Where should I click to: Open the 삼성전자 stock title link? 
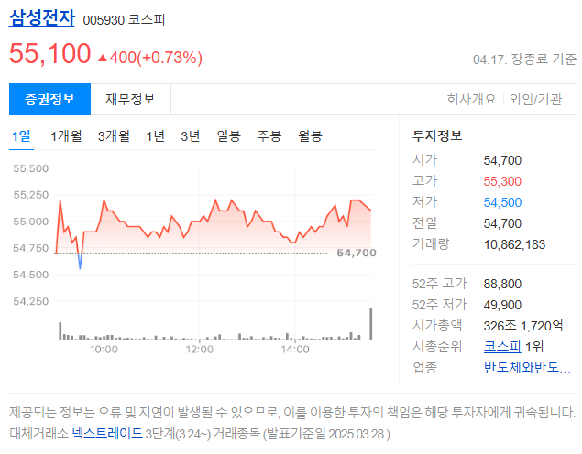(42, 17)
